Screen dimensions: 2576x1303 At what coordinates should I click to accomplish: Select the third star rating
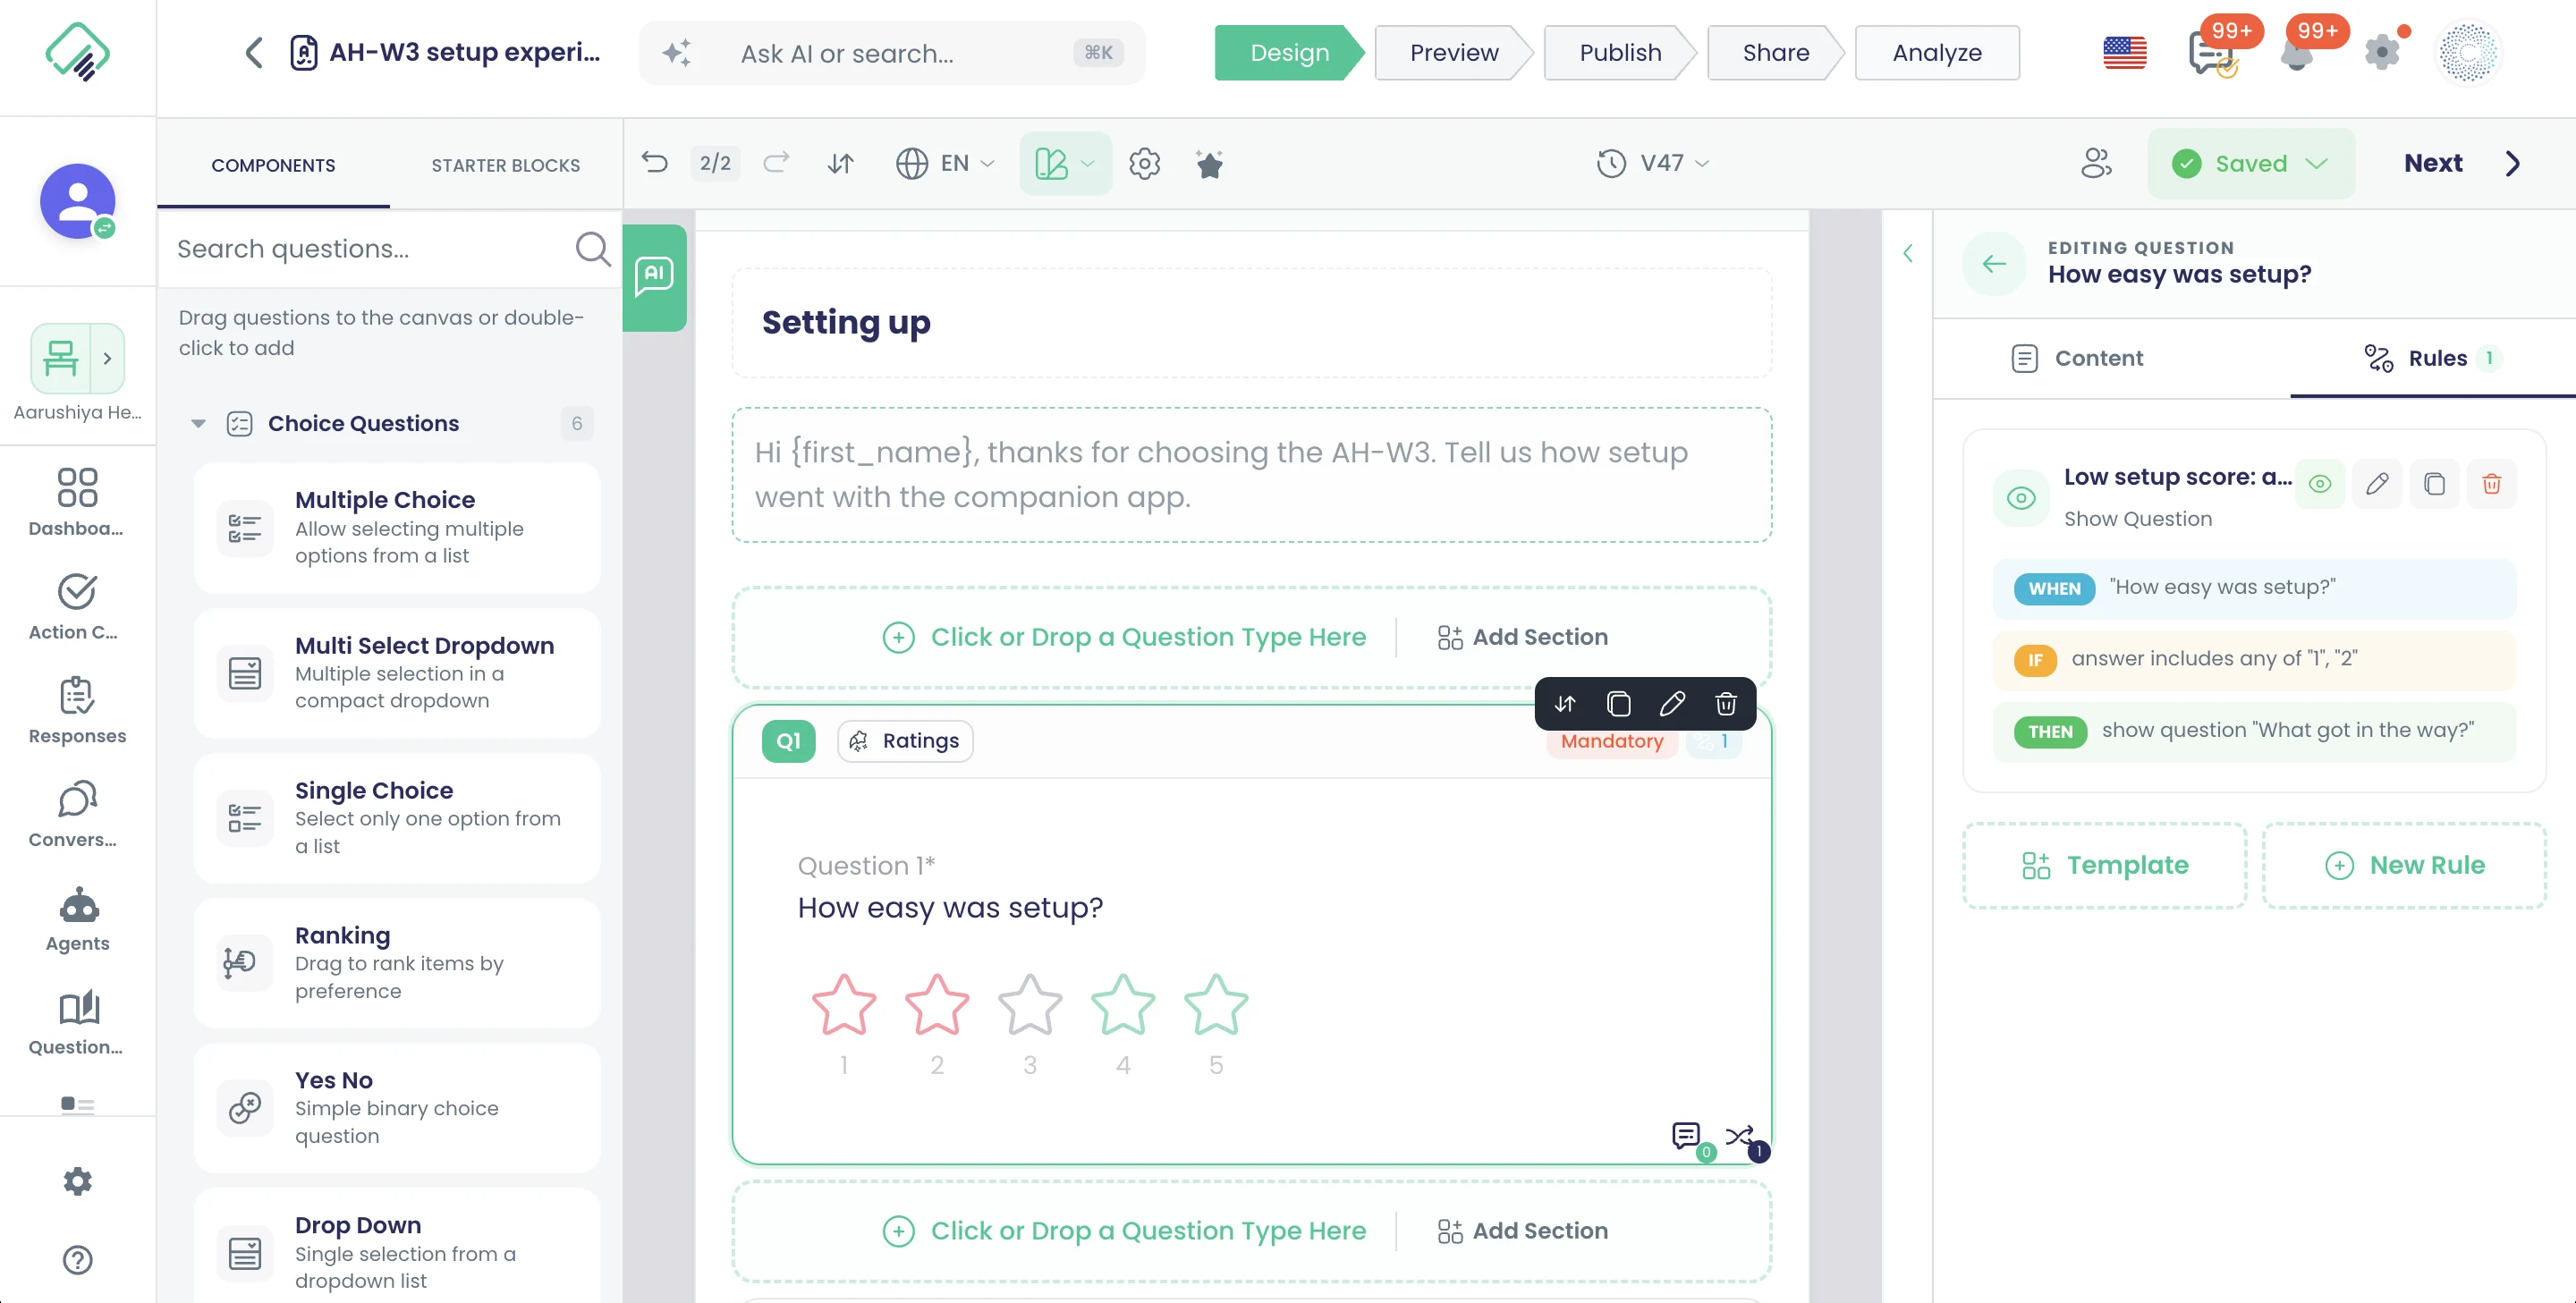tap(1030, 1004)
